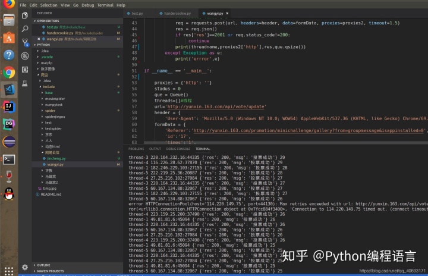Screen dimensions: 428x276
Task: Expand the moviespider folder
Action: coord(55,99)
